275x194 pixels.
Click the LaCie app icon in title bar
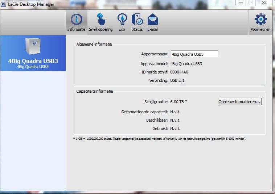pos(4,4)
